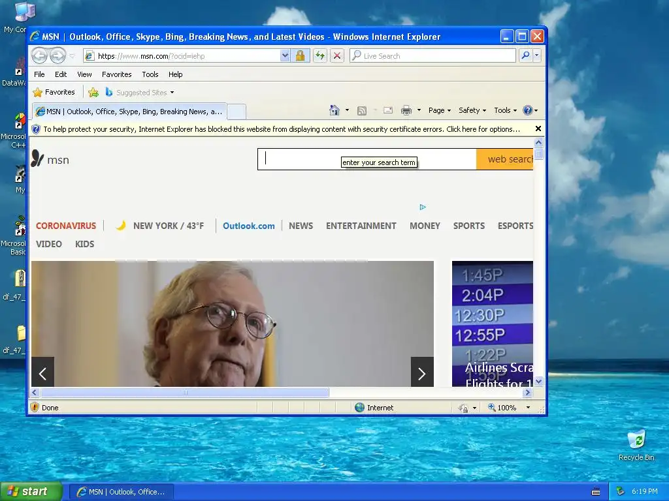This screenshot has height=501, width=669.
Task: Open the Recycle Bin desktop icon
Action: (636, 446)
